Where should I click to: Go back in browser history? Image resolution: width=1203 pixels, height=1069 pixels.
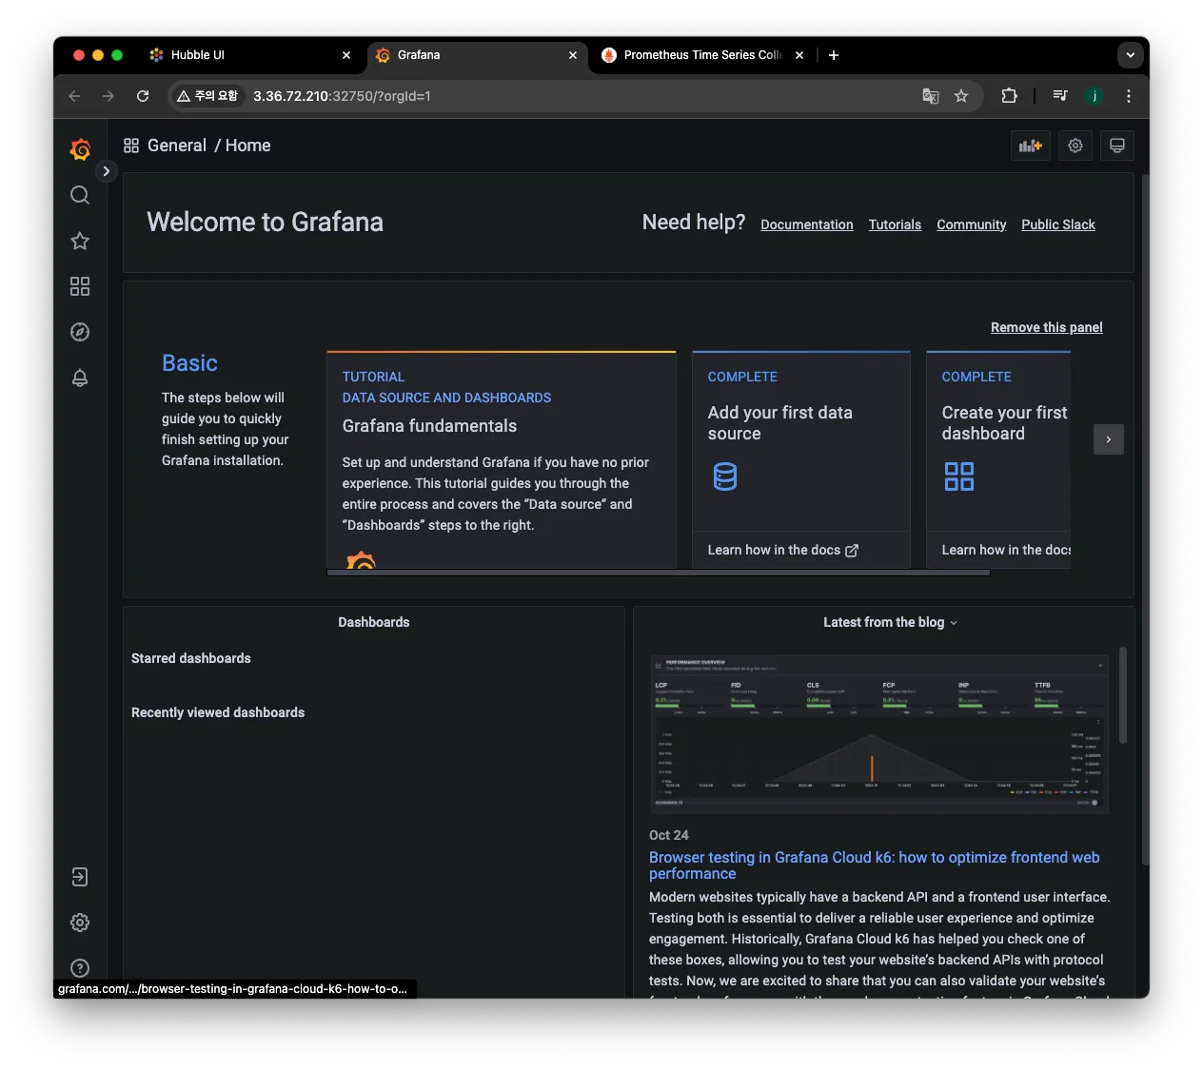(x=74, y=96)
